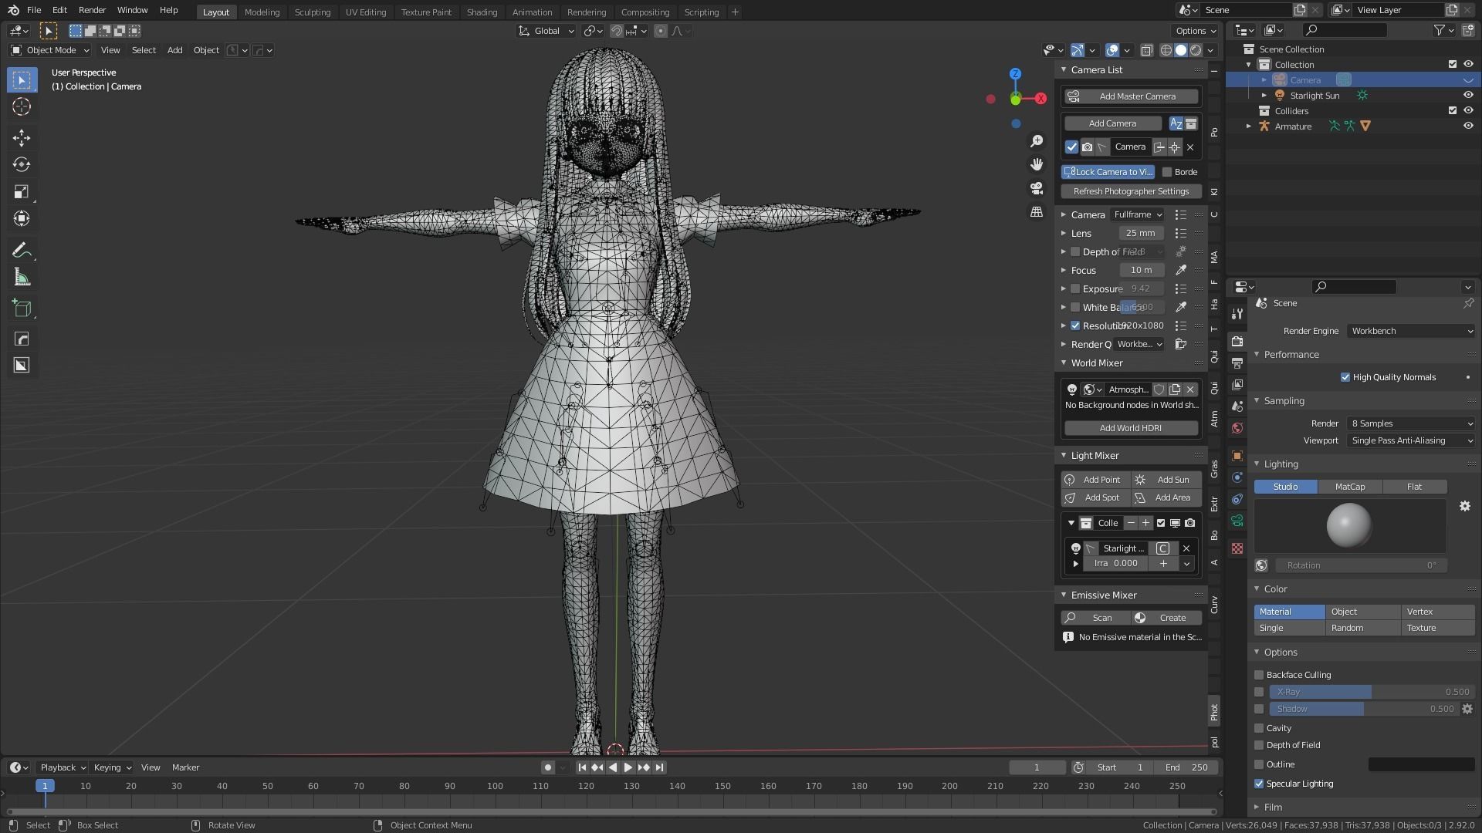Open the Fullframe sensor dropdown
This screenshot has width=1482, height=833.
pyautogui.click(x=1138, y=214)
